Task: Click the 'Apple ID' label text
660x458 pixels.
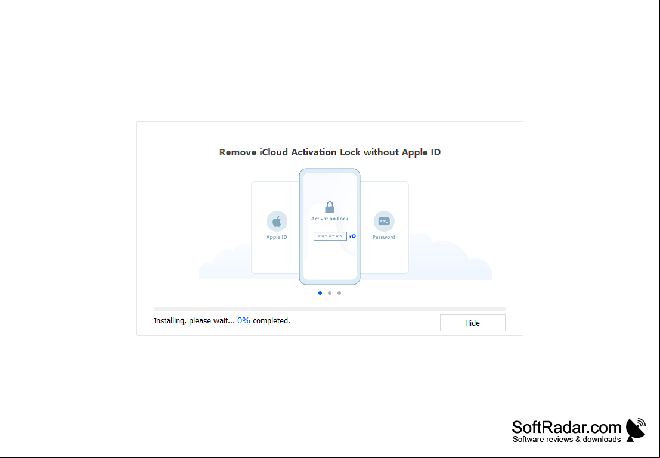Action: point(277,237)
